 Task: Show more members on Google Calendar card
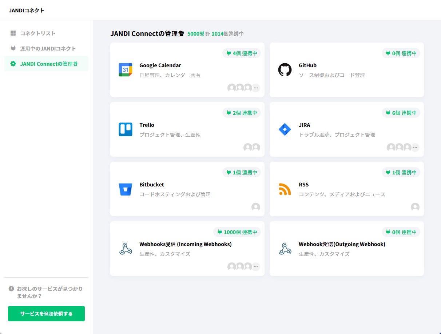(256, 88)
